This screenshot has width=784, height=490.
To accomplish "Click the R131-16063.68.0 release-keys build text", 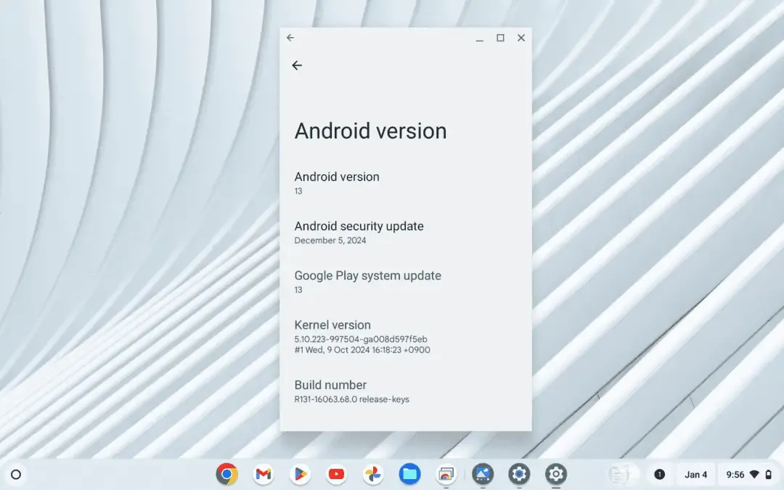I will (351, 399).
